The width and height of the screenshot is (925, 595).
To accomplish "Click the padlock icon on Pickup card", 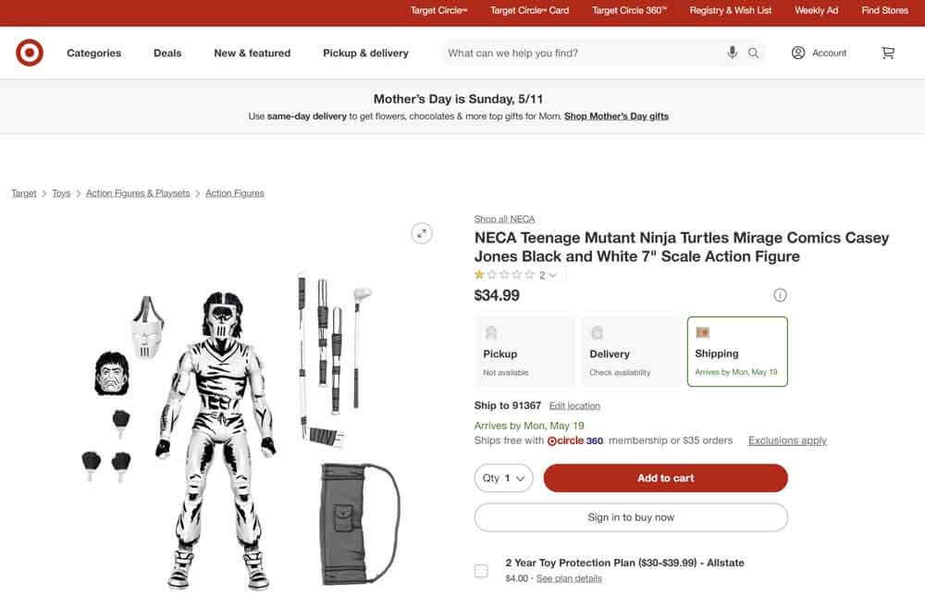I will click(490, 331).
